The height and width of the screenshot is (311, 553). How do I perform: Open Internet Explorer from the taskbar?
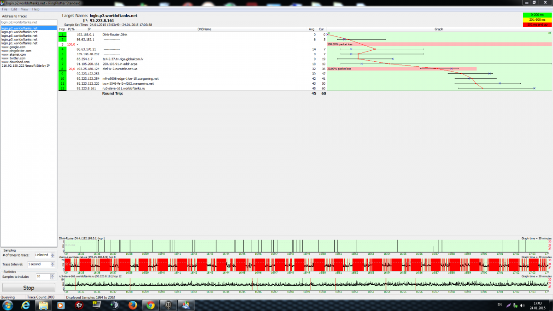point(25,305)
